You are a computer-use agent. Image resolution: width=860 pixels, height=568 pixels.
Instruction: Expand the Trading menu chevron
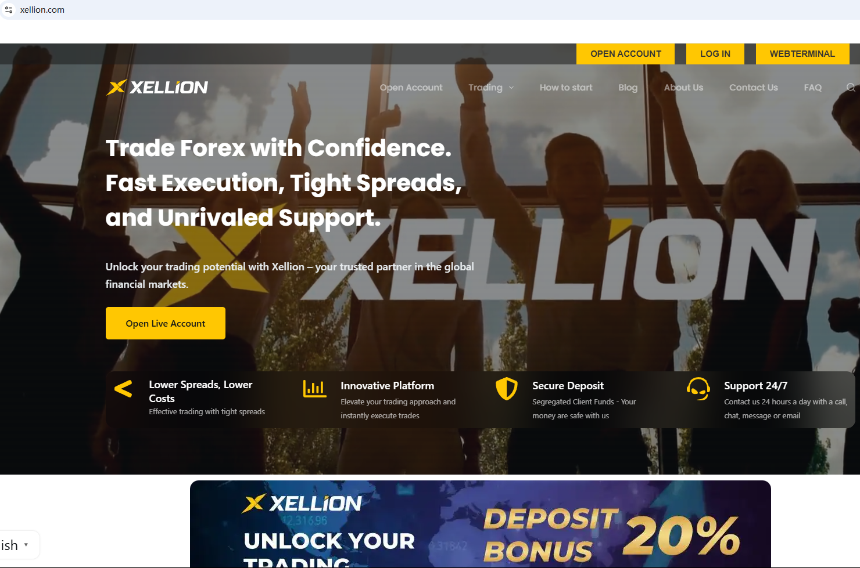tap(511, 88)
